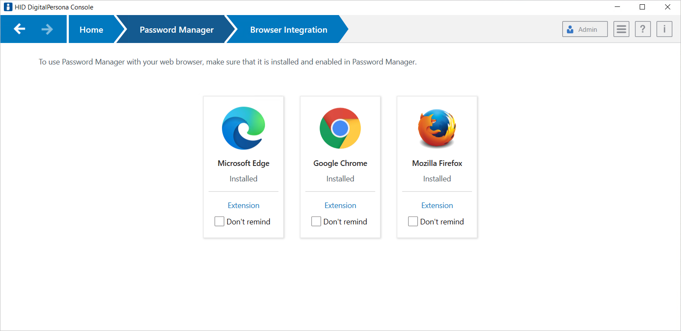
Task: Maximize the DigitalPersona Console window
Action: coord(642,7)
